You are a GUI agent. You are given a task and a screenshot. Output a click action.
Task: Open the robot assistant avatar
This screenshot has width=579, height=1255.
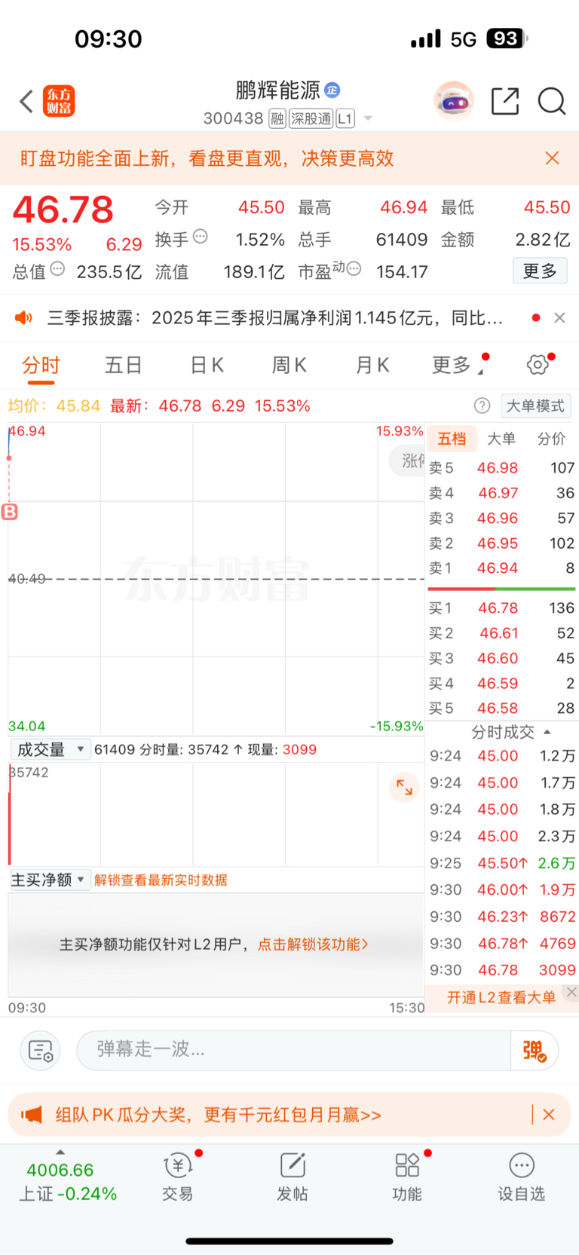pyautogui.click(x=454, y=101)
